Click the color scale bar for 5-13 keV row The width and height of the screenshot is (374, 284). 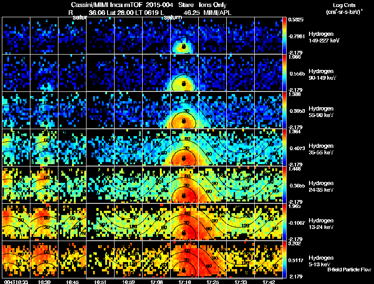pos(284,260)
